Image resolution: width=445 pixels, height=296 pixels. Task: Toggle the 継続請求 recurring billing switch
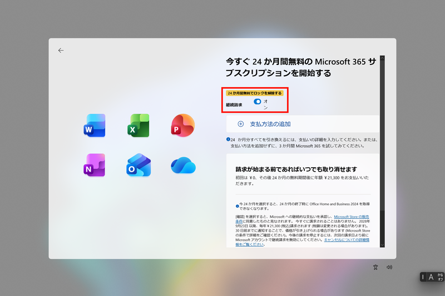point(258,102)
